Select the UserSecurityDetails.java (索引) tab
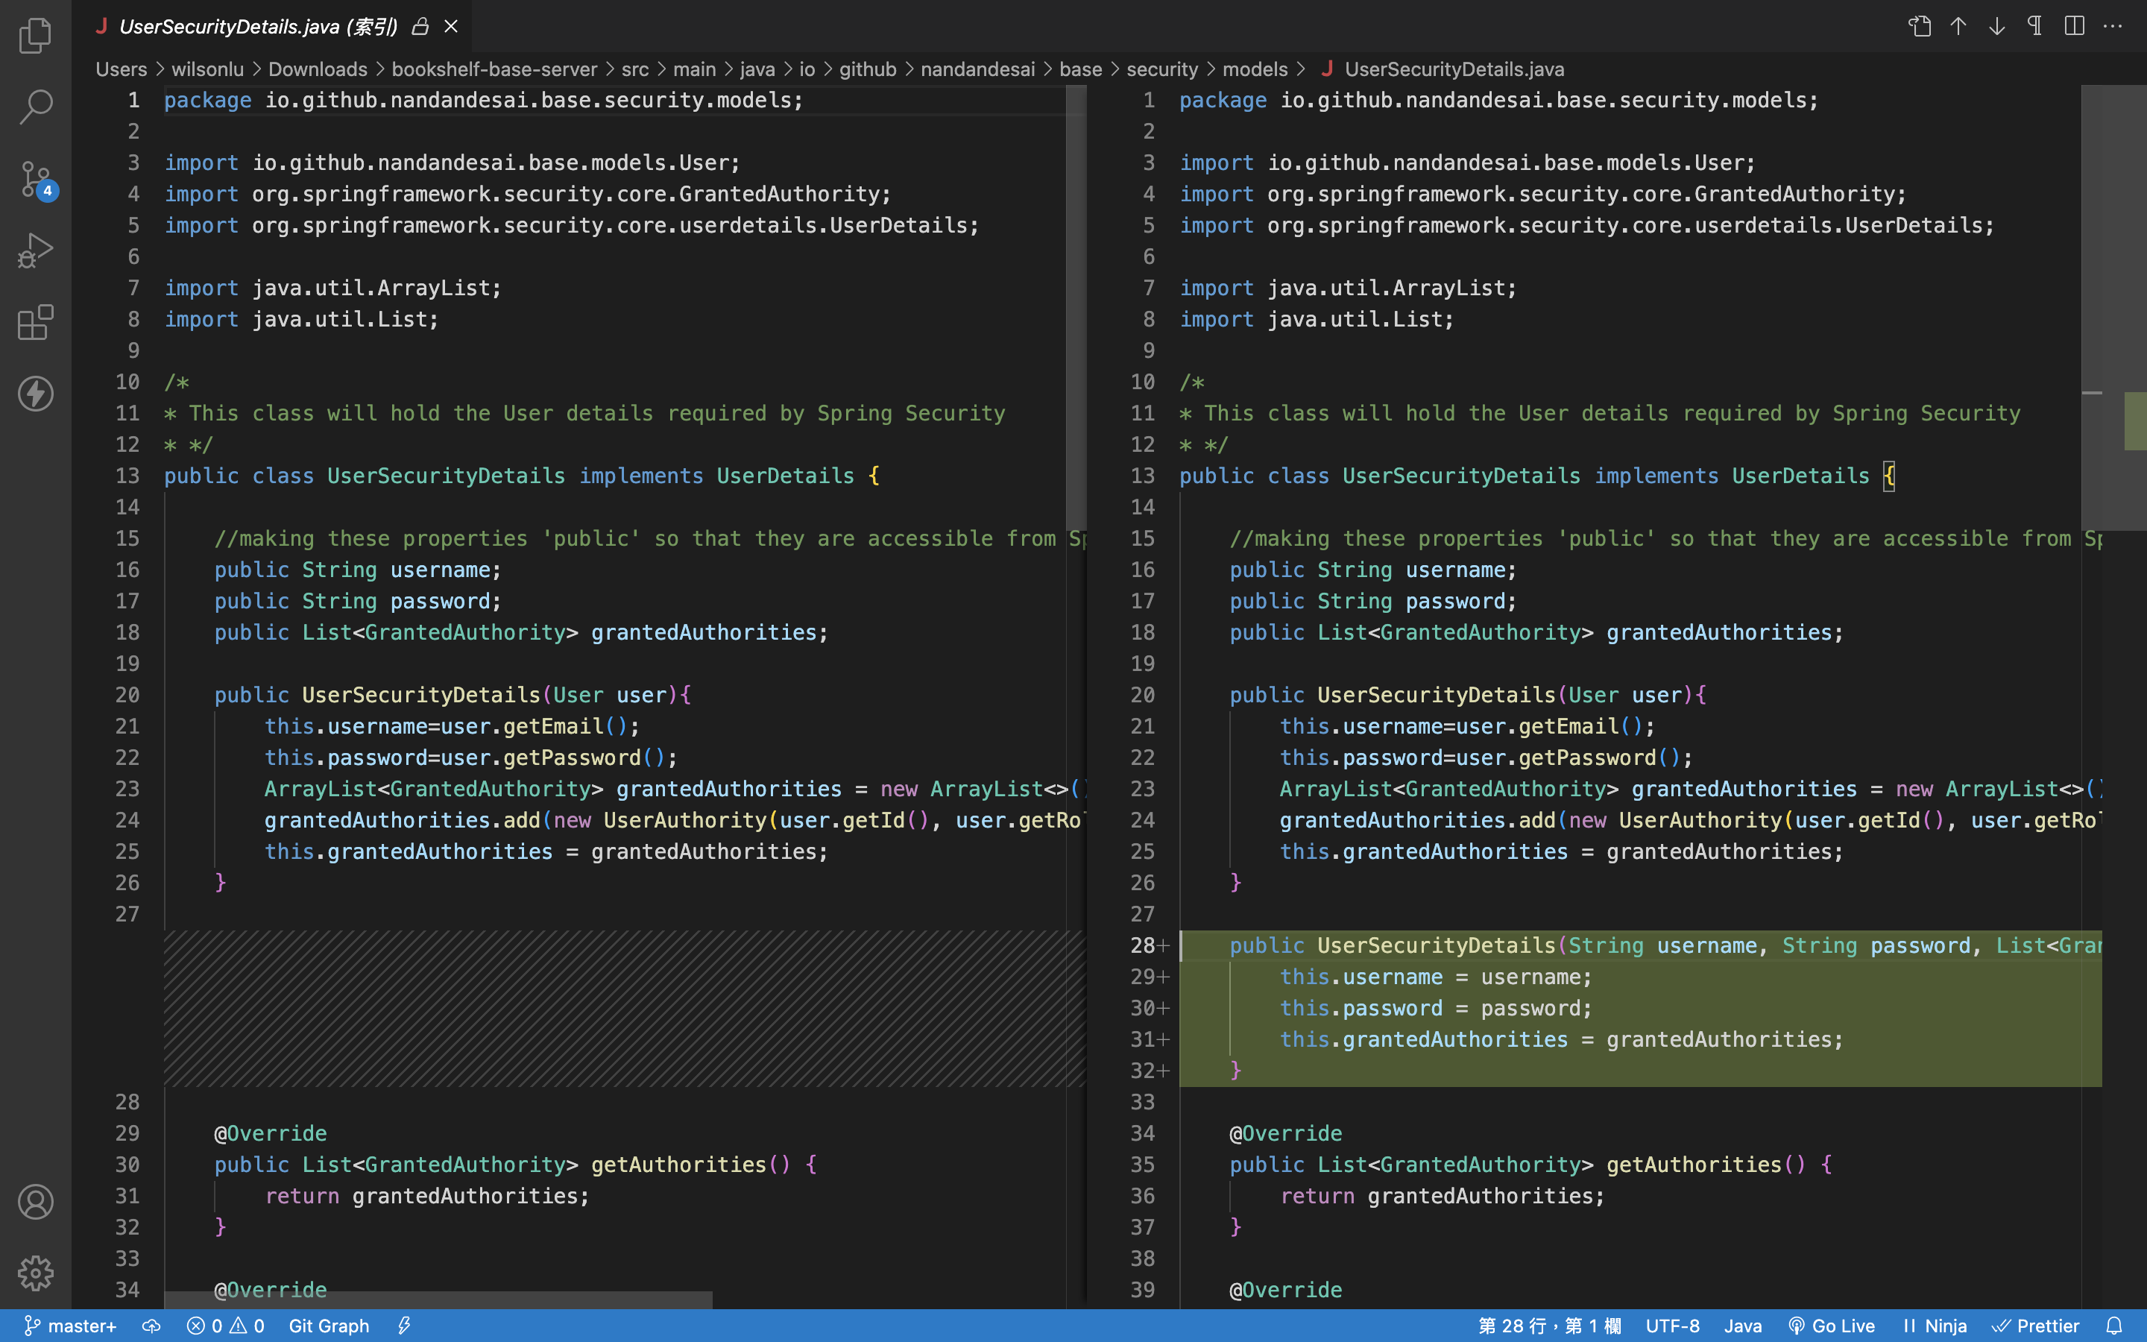This screenshot has width=2147, height=1342. [x=258, y=27]
